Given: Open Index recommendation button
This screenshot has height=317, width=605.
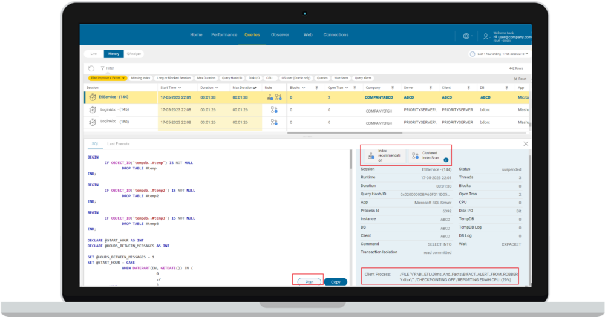Looking at the screenshot, I should [385, 155].
